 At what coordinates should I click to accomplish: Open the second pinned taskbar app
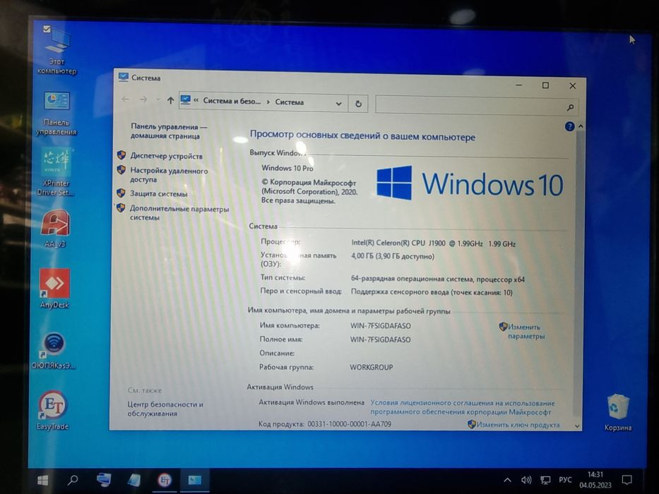pos(133,480)
